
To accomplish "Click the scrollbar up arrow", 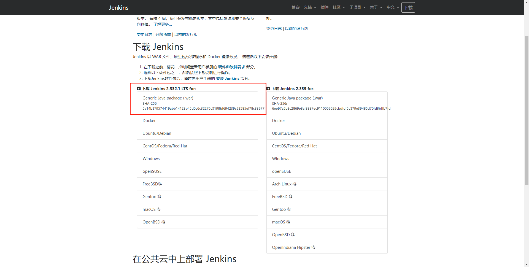I will pyautogui.click(x=527, y=2).
